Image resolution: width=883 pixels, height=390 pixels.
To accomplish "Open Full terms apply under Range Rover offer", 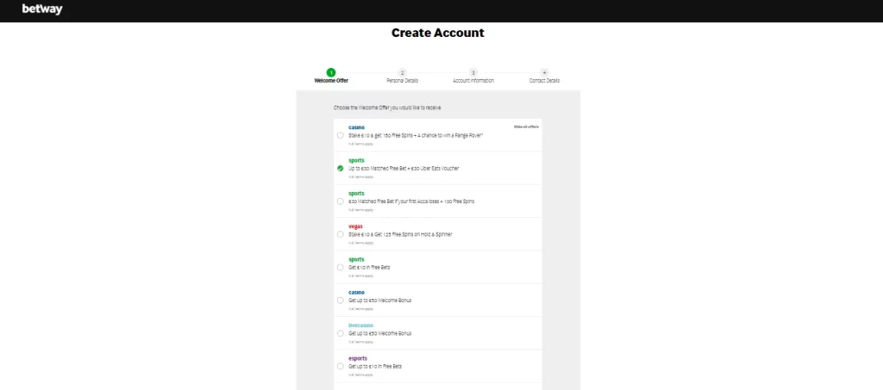I will click(360, 144).
